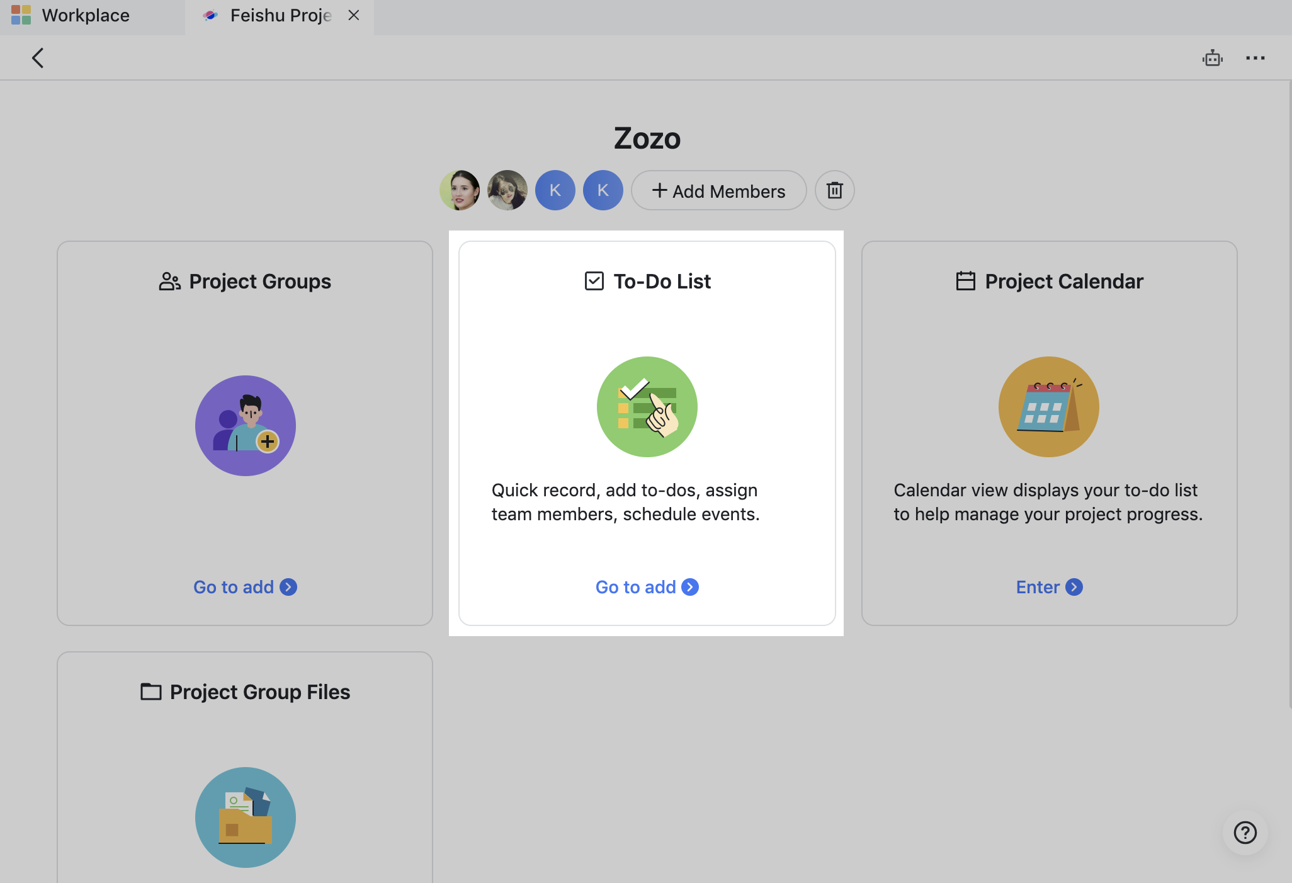The height and width of the screenshot is (883, 1292).
Task: Click the Workplace colored grid icon
Action: pos(21,14)
